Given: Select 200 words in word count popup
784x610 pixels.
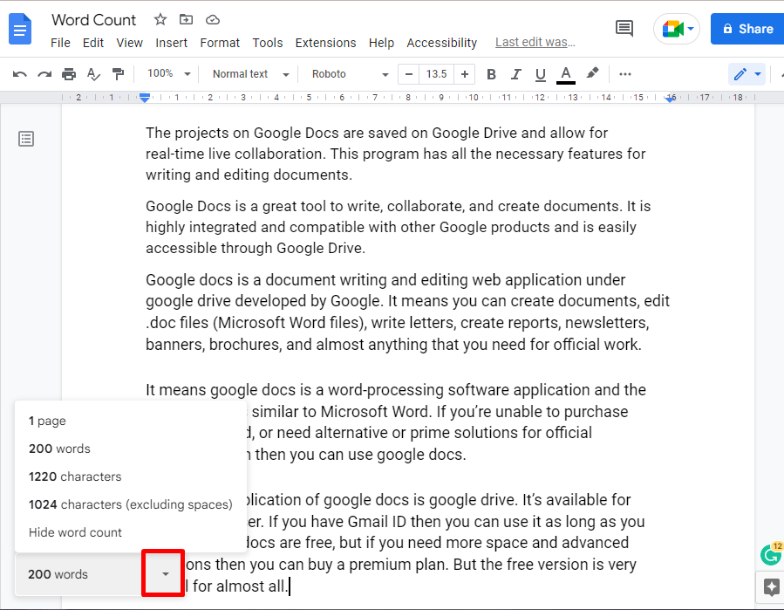Looking at the screenshot, I should click(x=131, y=449).
